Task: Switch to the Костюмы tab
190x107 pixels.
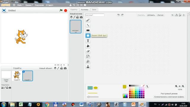Action: pos(85,10)
